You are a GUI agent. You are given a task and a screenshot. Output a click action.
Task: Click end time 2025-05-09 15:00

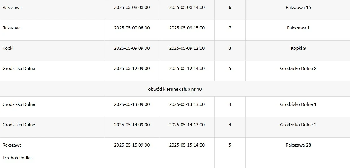coord(187,28)
